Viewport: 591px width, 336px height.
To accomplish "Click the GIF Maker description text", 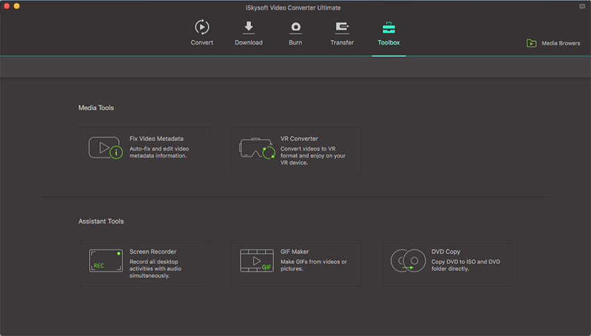I will click(314, 265).
